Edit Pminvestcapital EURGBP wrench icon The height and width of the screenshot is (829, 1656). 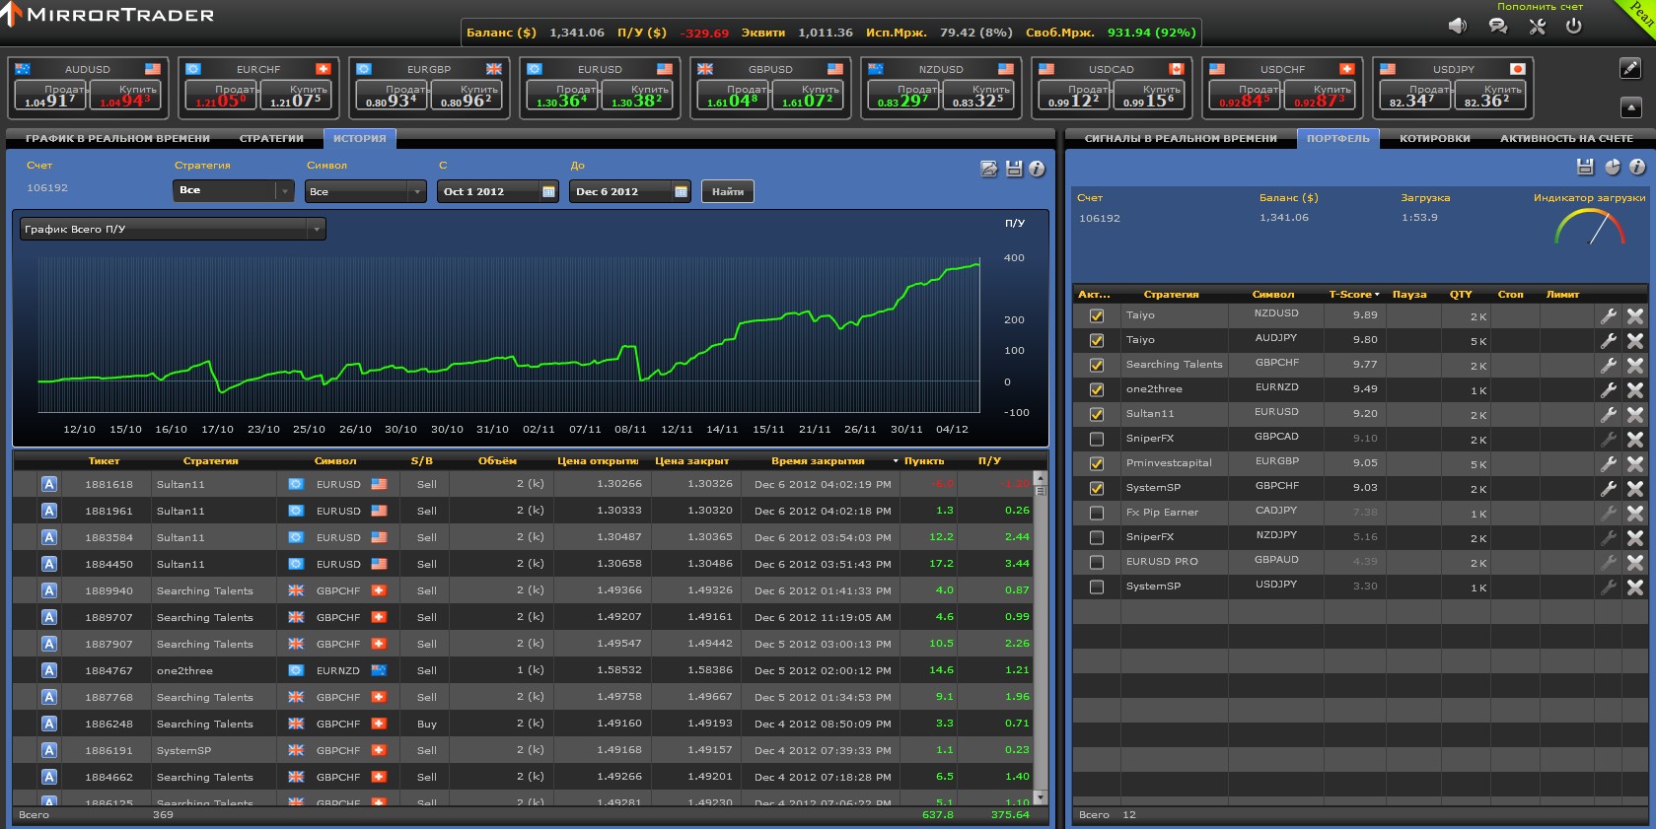tap(1609, 463)
